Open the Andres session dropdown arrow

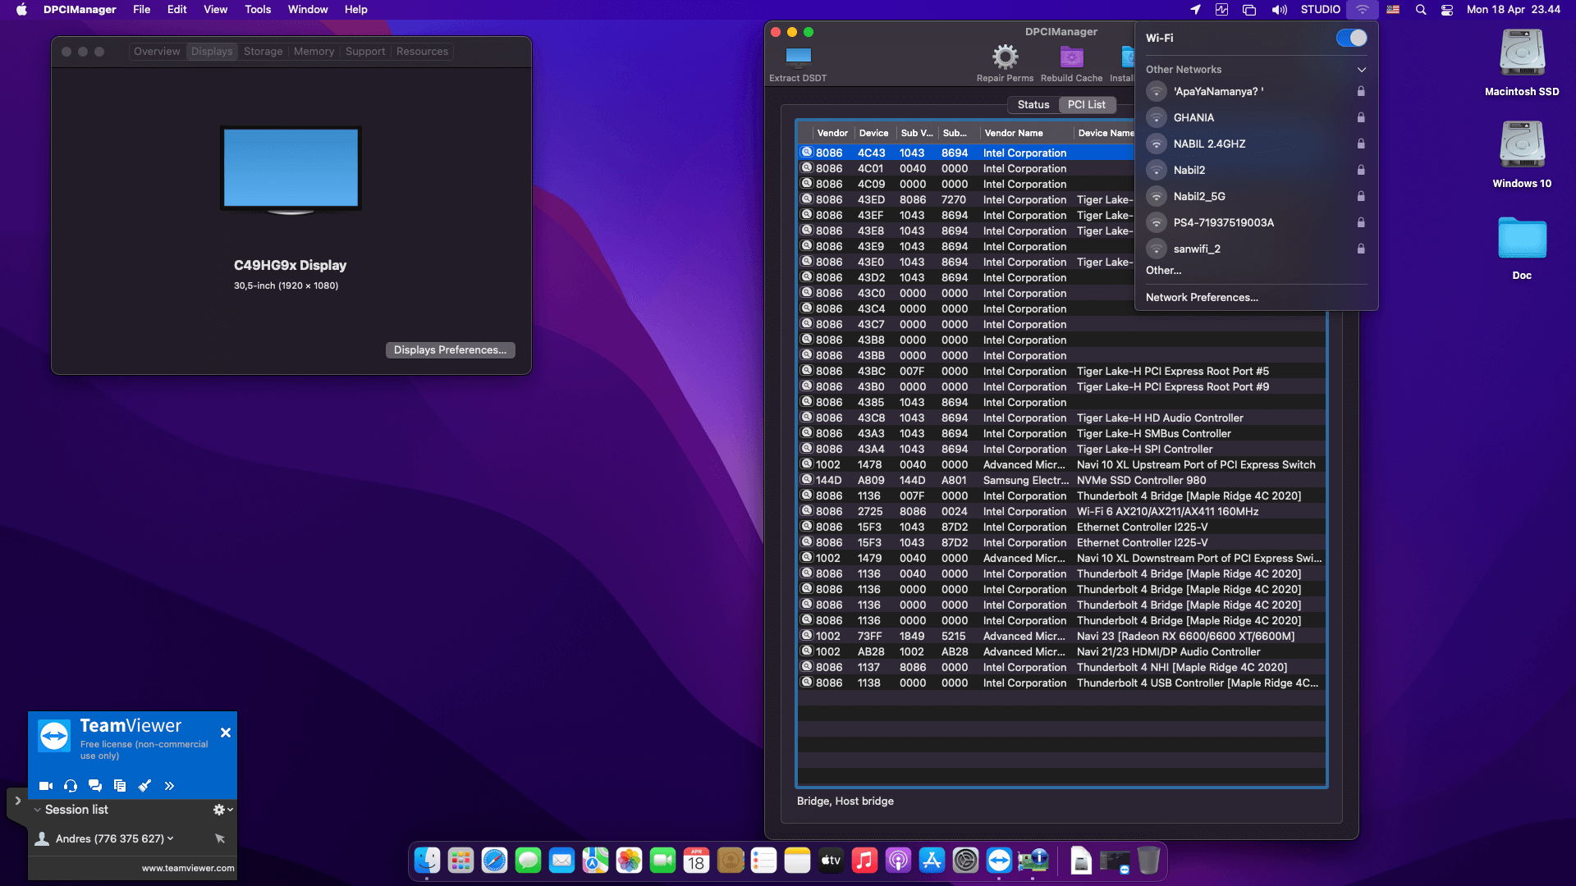click(x=171, y=838)
